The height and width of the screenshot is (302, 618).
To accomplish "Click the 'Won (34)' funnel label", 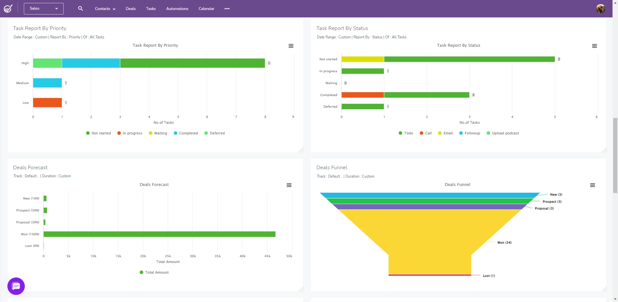I will (504, 242).
